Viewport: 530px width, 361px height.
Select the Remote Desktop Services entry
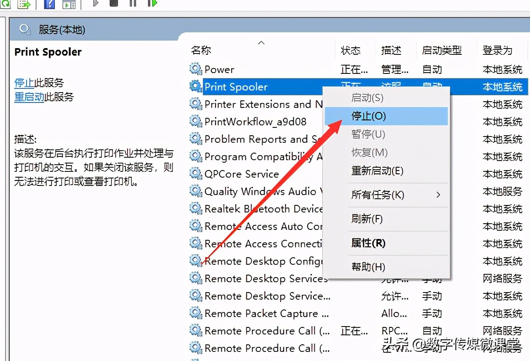coord(266,278)
